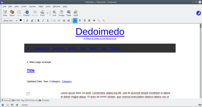202x107 pixels.
Task: Run the Spell checker
Action: pyautogui.click(x=75, y=13)
